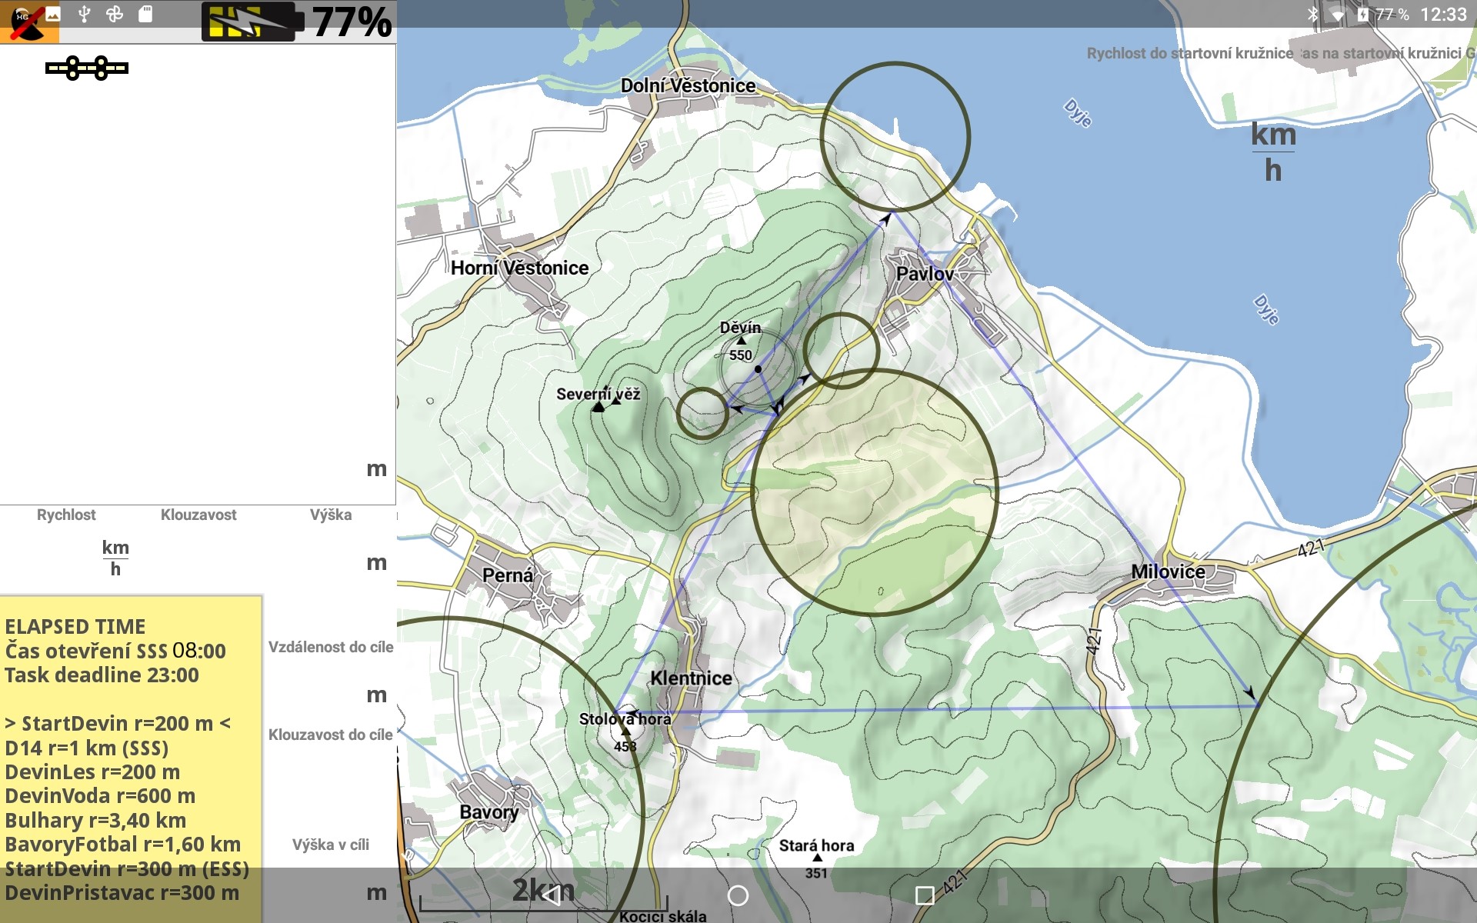Tap the Milovice town label
The height and width of the screenshot is (923, 1477).
tap(1168, 571)
